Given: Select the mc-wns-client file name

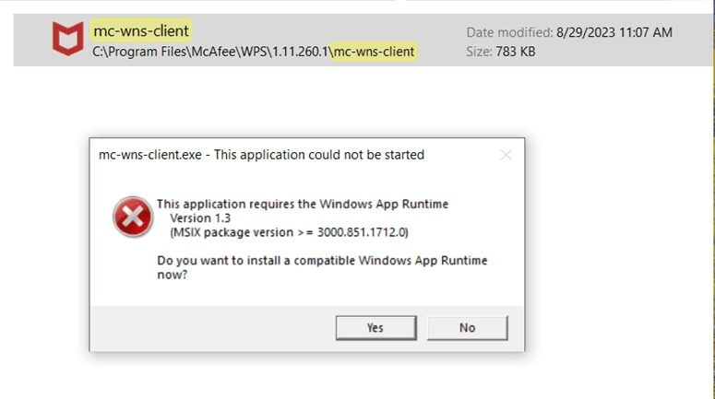Looking at the screenshot, I should [x=141, y=31].
